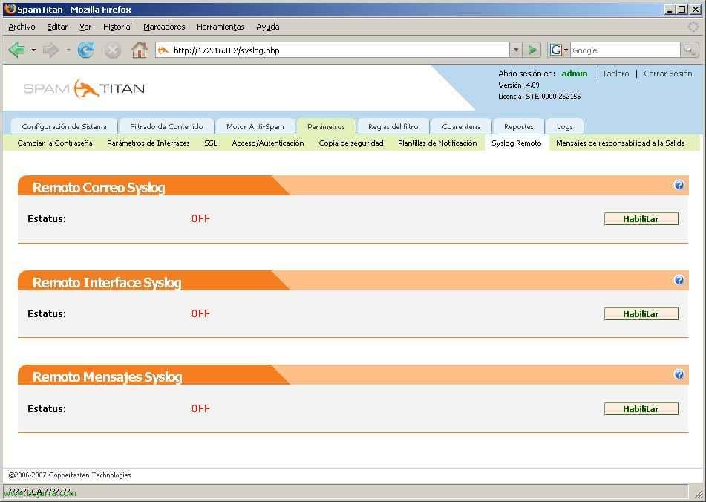Image resolution: width=706 pixels, height=502 pixels.
Task: Click the Stop loading icon
Action: 112,50
